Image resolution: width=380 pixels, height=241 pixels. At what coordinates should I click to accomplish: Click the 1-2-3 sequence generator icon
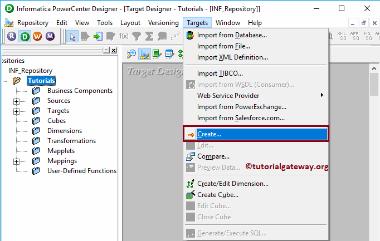pos(175,36)
